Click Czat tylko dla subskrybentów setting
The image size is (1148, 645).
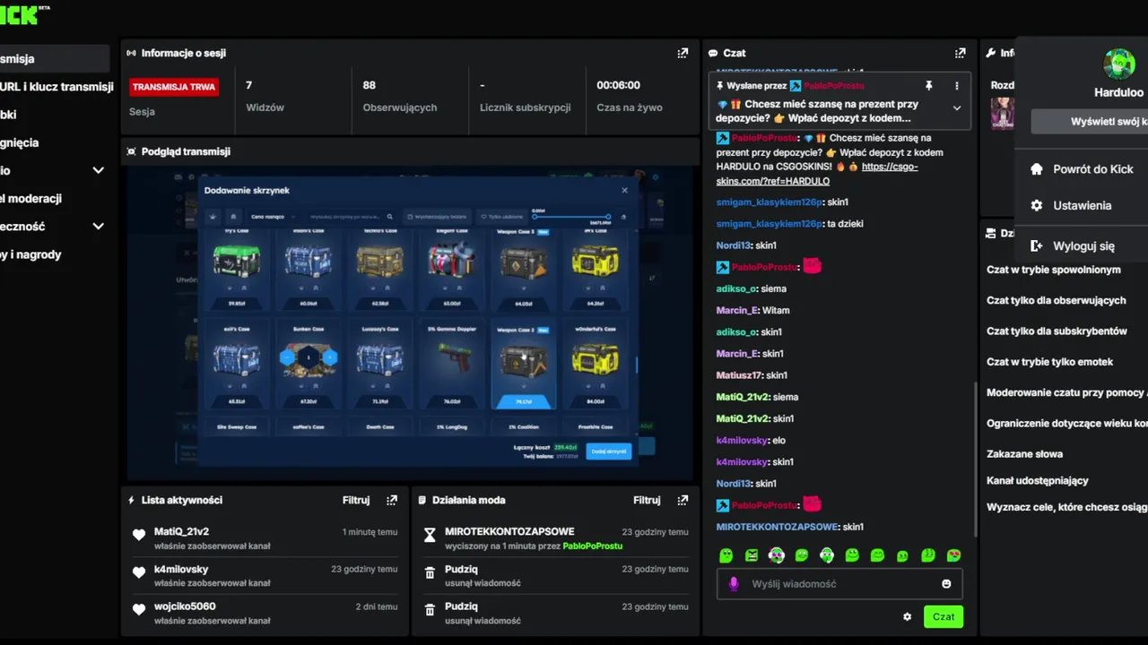1057,331
